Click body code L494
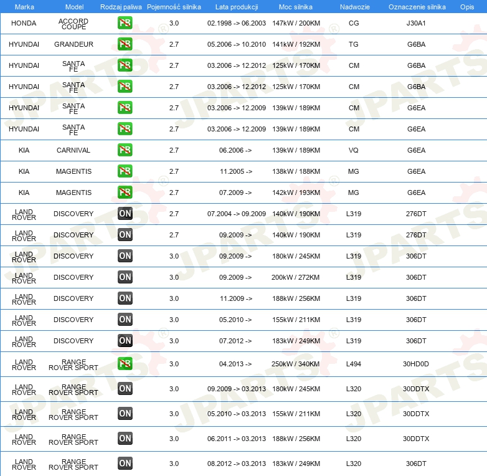The height and width of the screenshot is (476, 487). click(x=354, y=364)
